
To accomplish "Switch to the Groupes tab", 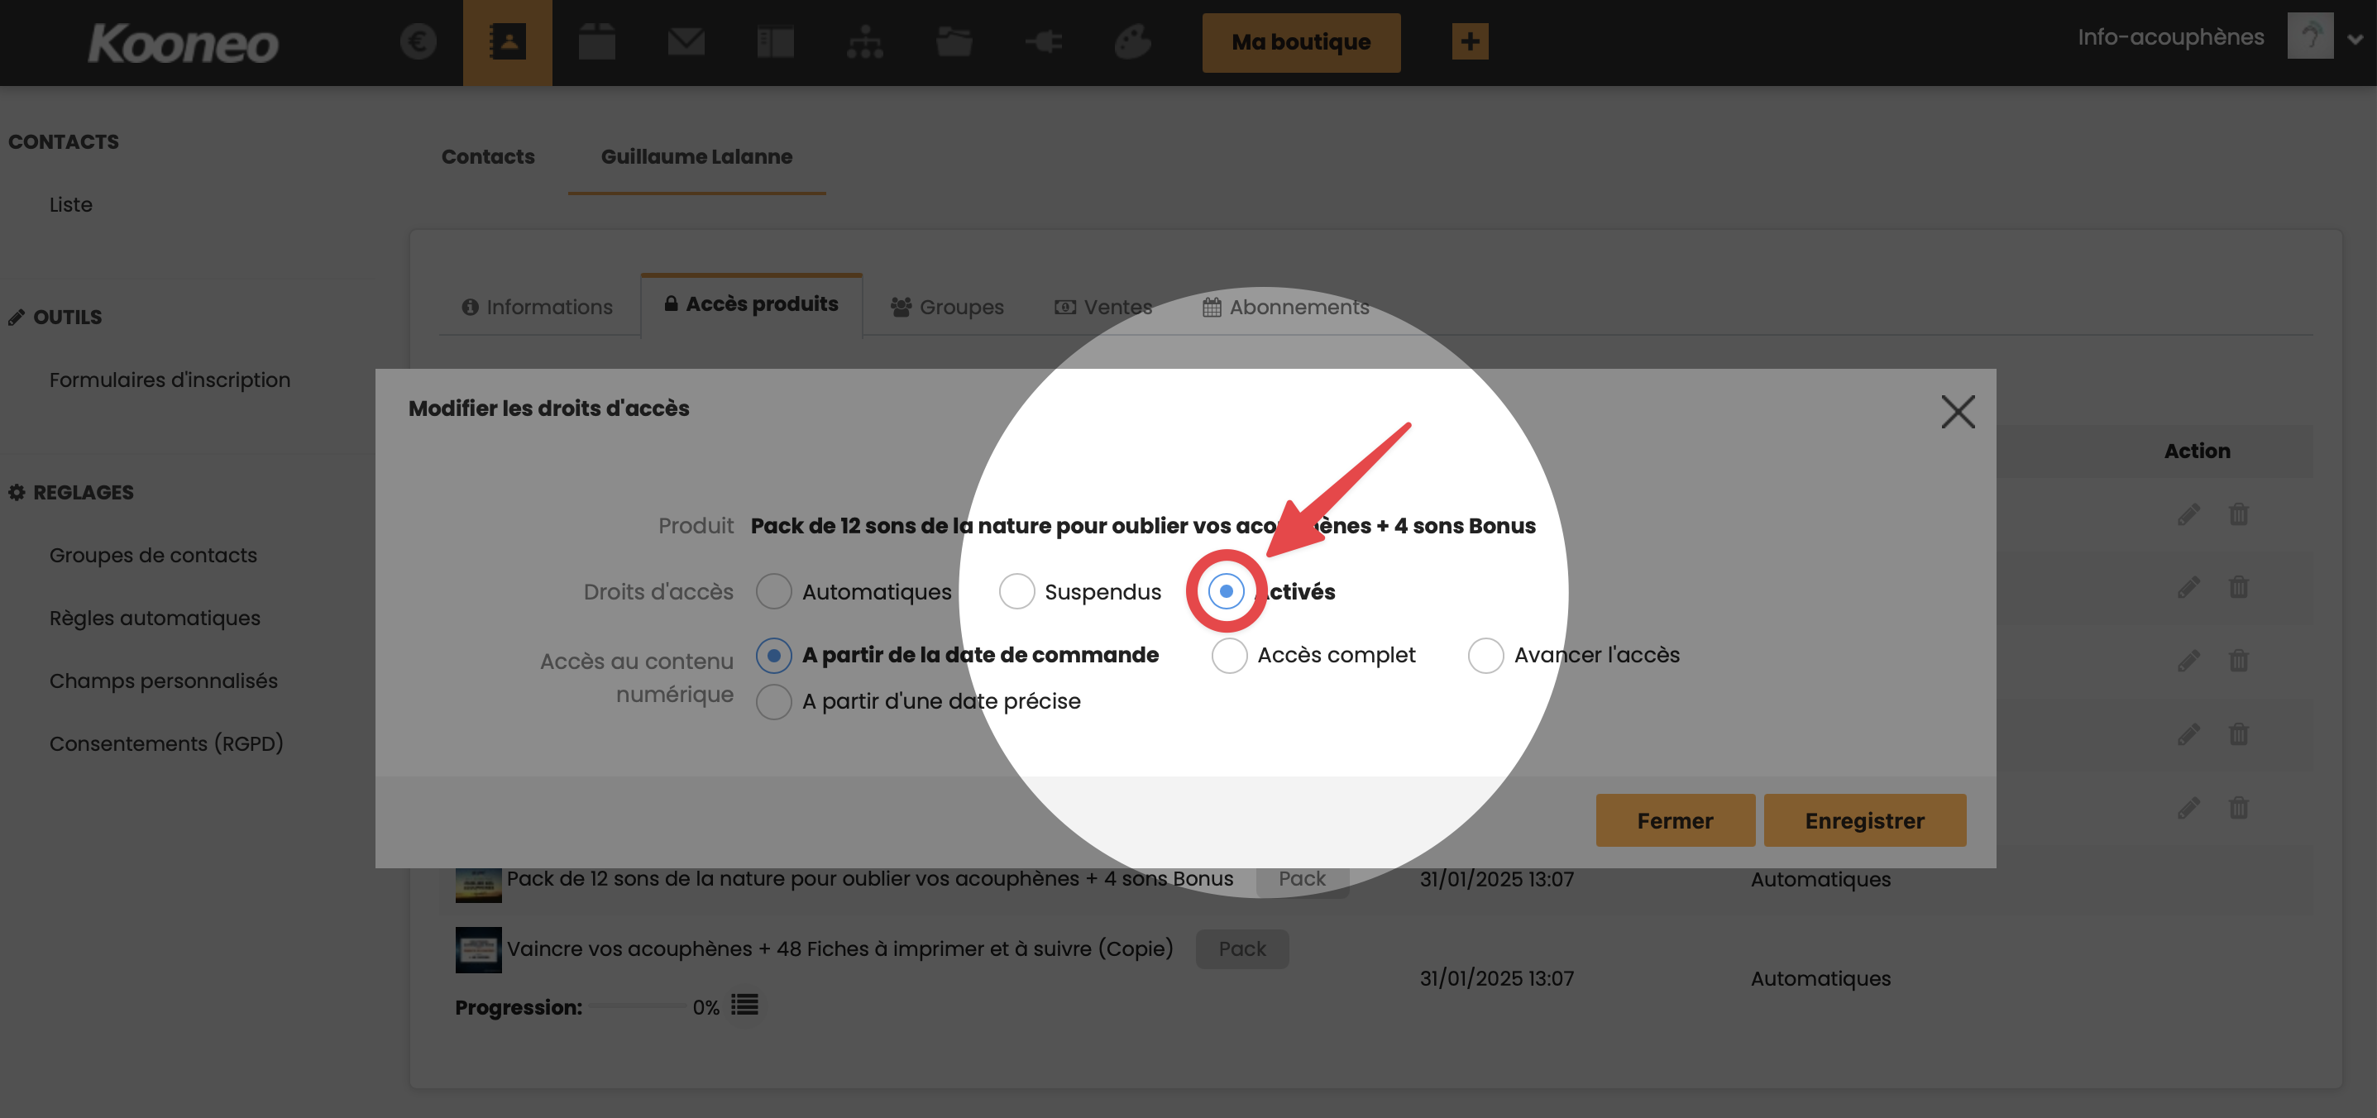I will (x=948, y=307).
